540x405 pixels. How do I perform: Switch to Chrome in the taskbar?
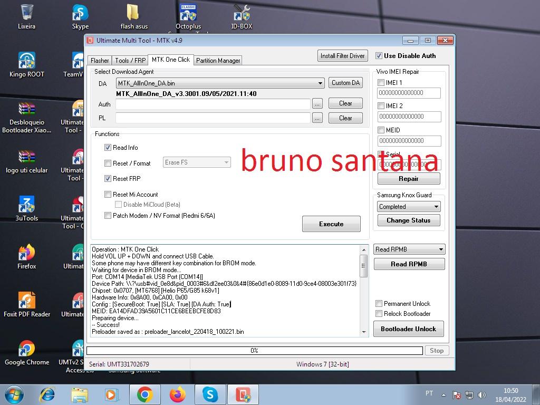pyautogui.click(x=144, y=394)
